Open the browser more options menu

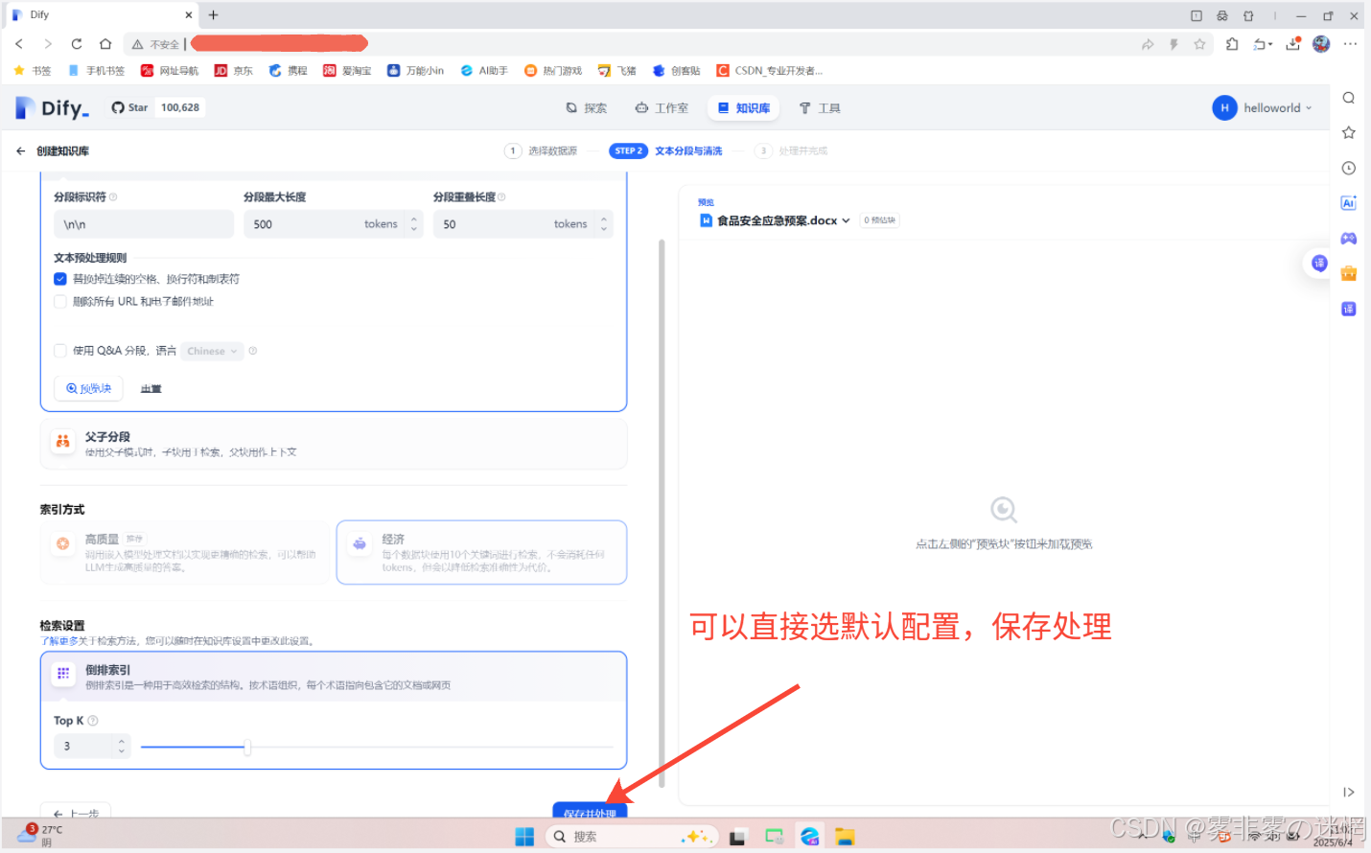pos(1350,44)
